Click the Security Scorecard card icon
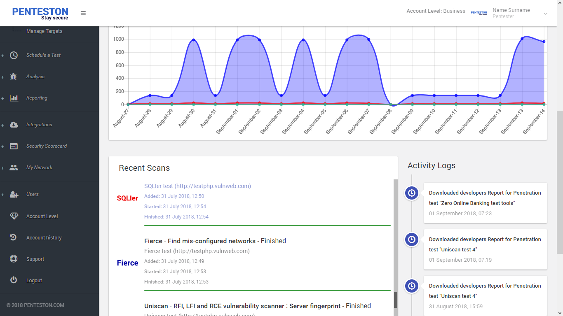Screen dimensions: 563x316 coord(14,146)
